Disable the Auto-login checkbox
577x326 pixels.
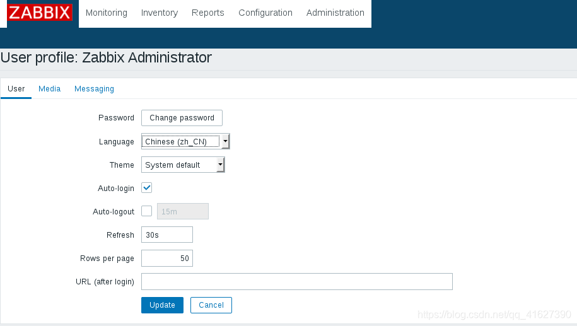[x=146, y=188]
